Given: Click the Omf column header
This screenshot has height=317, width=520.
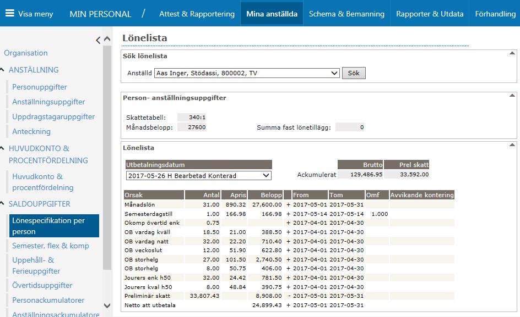Looking at the screenshot, I should tap(377, 195).
